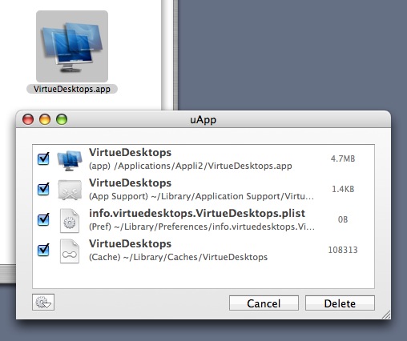407x341 pixels.
Task: Uncheck the Cache item checkbox
Action: point(43,250)
